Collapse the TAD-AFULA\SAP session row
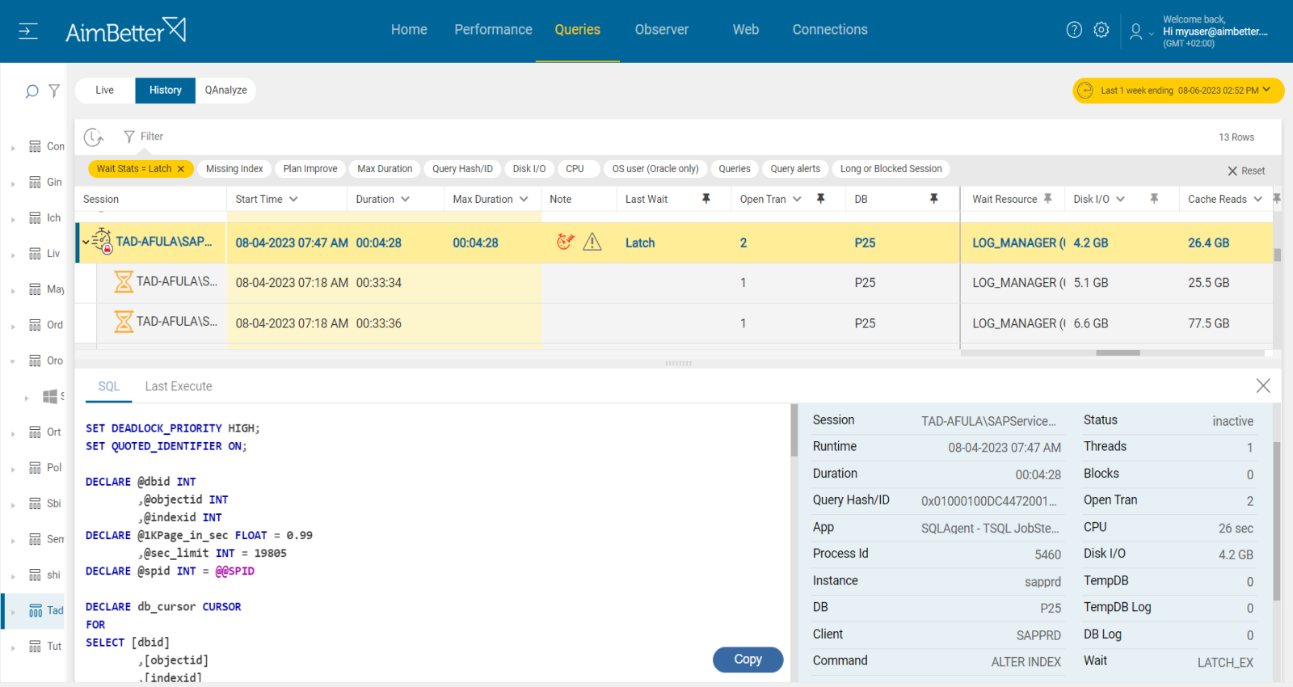This screenshot has height=687, width=1293. coord(86,242)
